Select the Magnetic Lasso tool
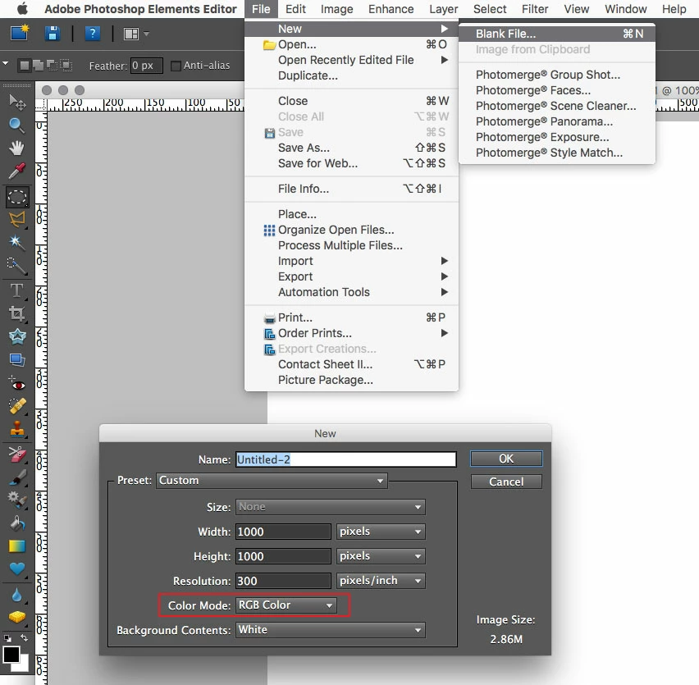699x685 pixels. (x=17, y=219)
